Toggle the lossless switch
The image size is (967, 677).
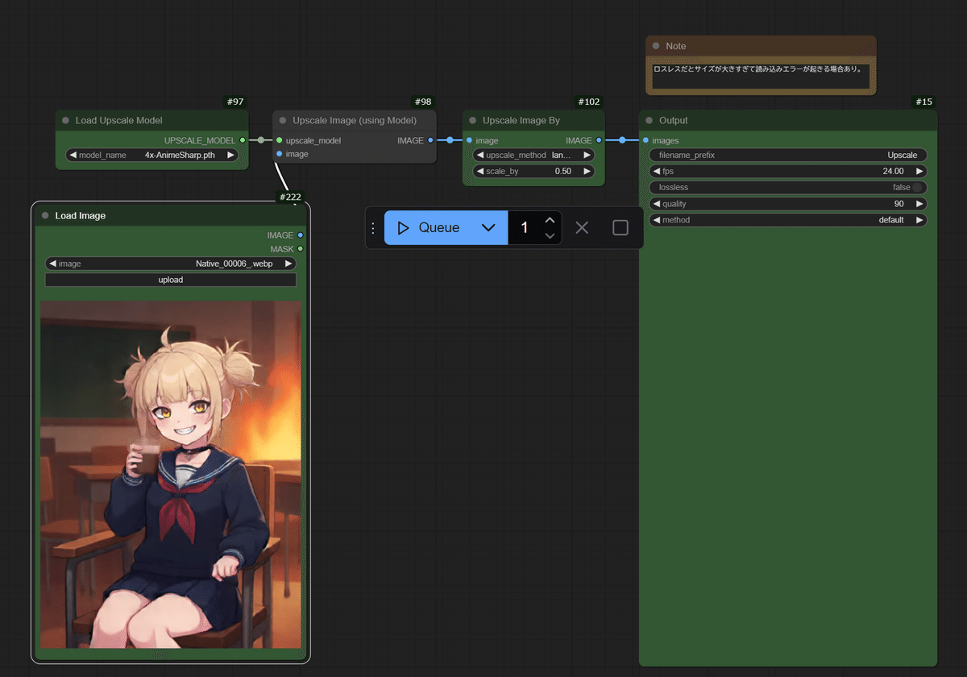coord(917,188)
